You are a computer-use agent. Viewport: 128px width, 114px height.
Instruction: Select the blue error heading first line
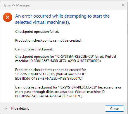point(63,16)
